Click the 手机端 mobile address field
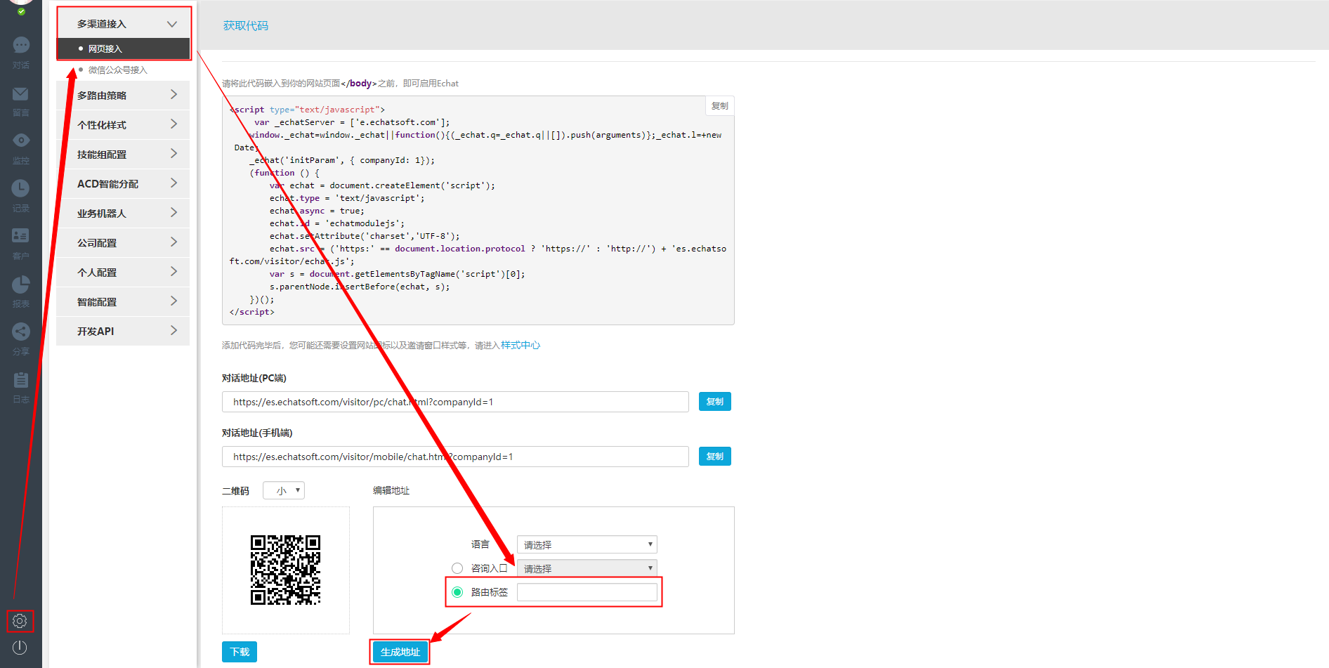This screenshot has width=1329, height=668. [455, 457]
